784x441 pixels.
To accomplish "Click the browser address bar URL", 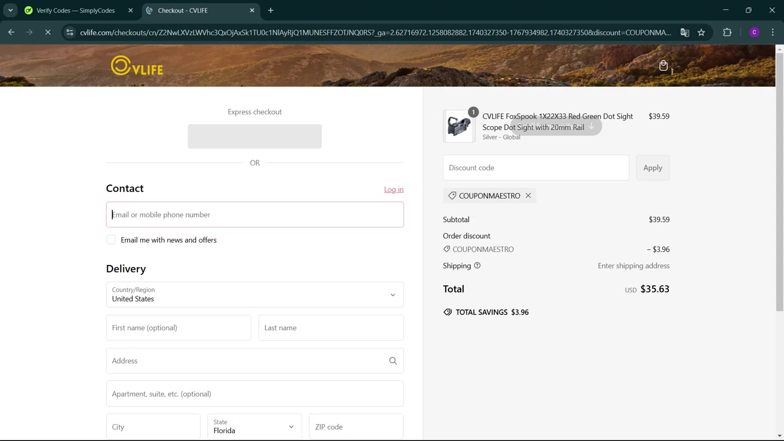I will (375, 32).
